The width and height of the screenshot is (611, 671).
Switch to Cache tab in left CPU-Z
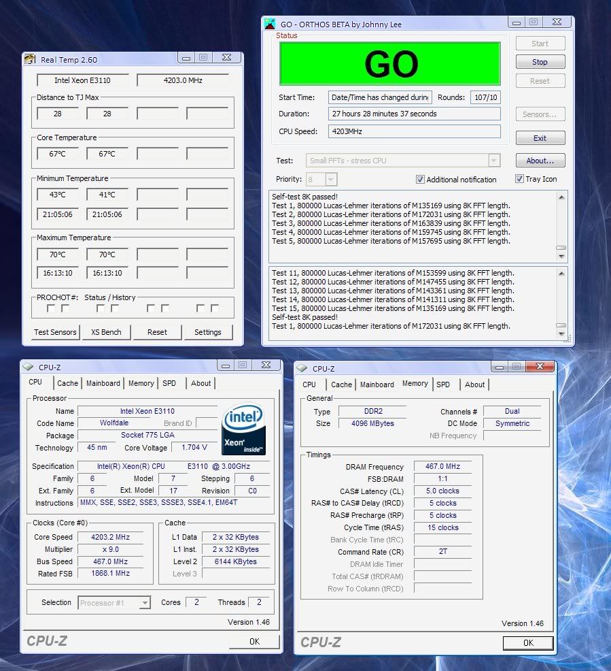pos(67,383)
